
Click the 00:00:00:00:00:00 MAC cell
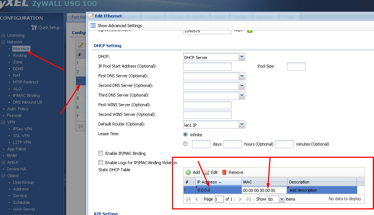pyautogui.click(x=264, y=190)
